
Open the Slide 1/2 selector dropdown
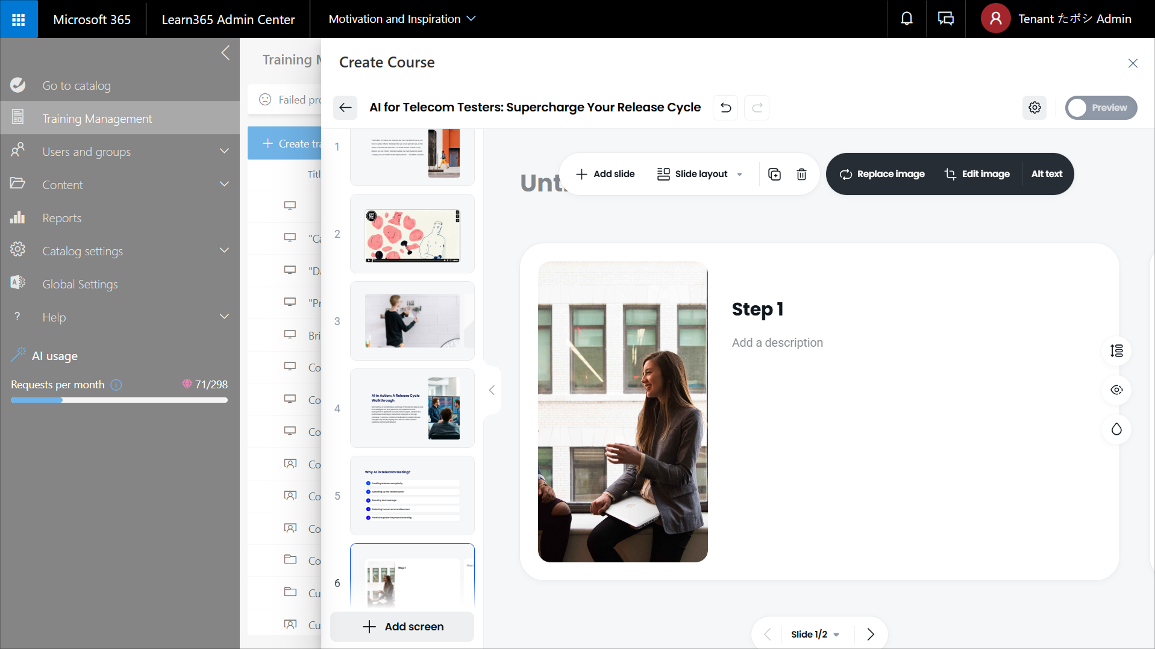point(815,634)
